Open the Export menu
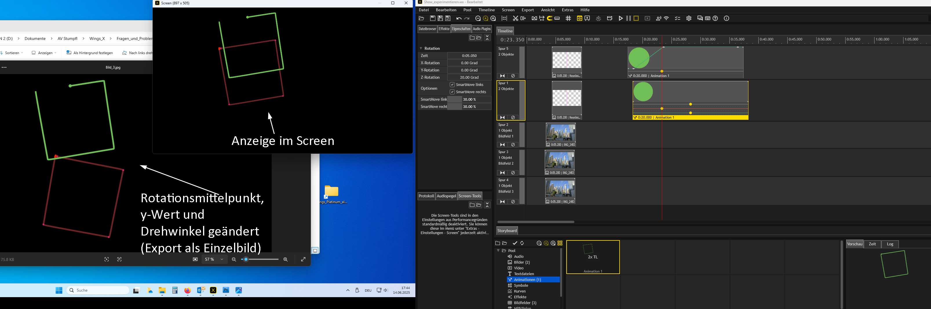The height and width of the screenshot is (309, 931). coord(528,10)
